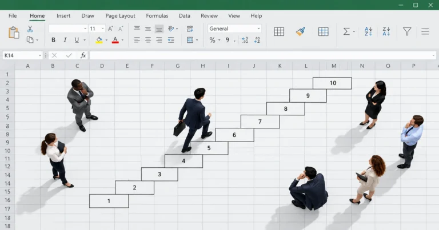This screenshot has width=439, height=230.
Task: Click the increase decimal icon
Action: coord(245,41)
